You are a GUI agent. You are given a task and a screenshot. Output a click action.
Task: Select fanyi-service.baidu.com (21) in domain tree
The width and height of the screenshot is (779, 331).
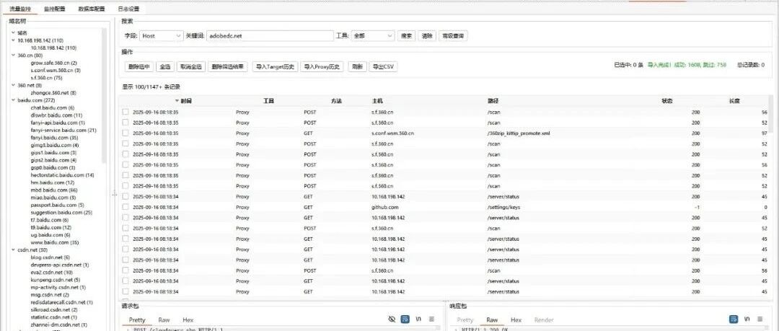click(63, 131)
